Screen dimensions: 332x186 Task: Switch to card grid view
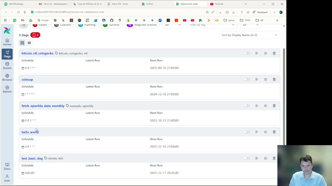[22, 43]
